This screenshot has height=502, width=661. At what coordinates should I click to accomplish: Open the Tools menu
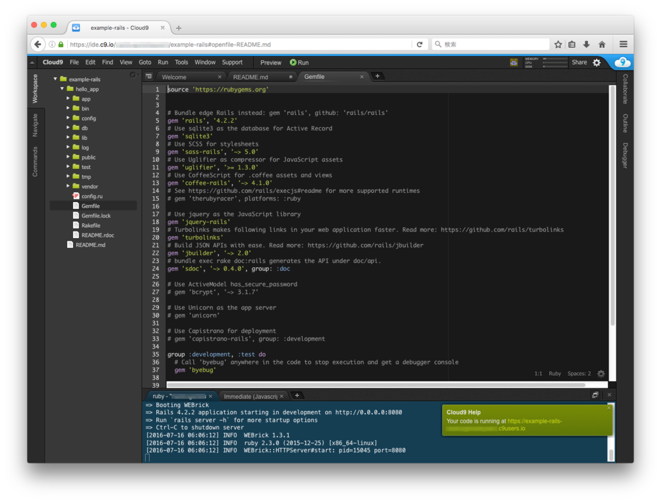pyautogui.click(x=181, y=63)
